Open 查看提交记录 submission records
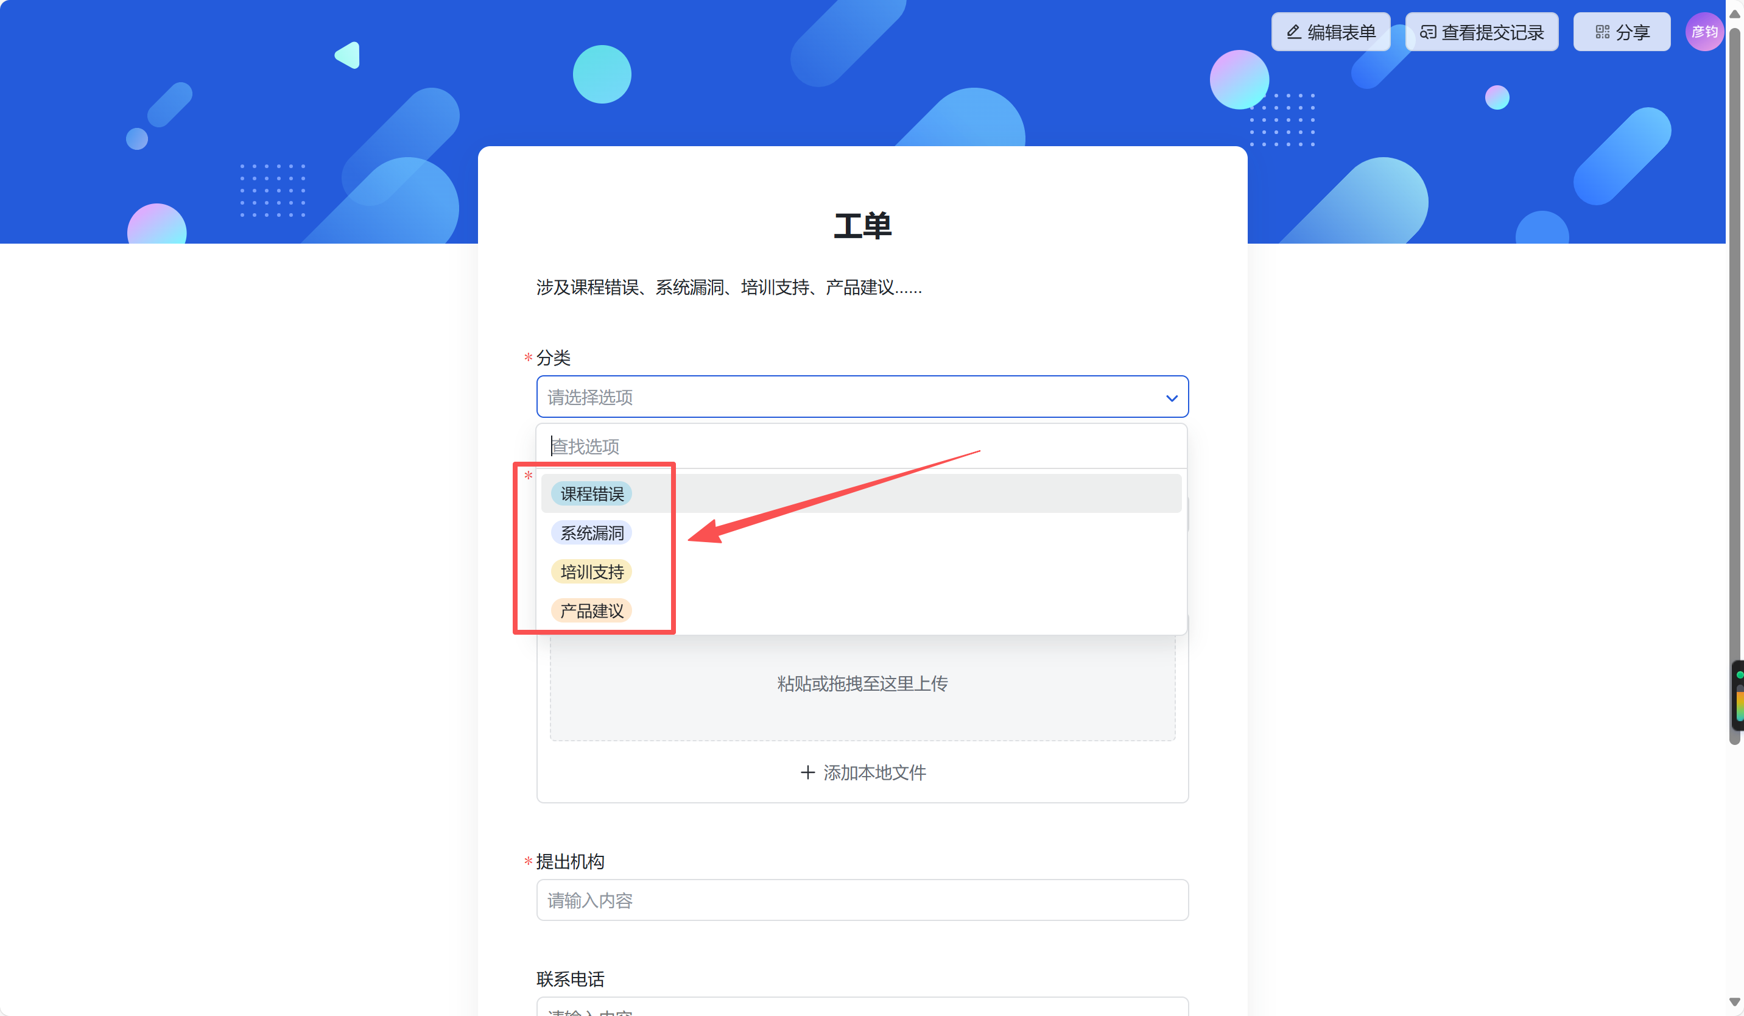This screenshot has height=1016, width=1744. pos(1482,32)
